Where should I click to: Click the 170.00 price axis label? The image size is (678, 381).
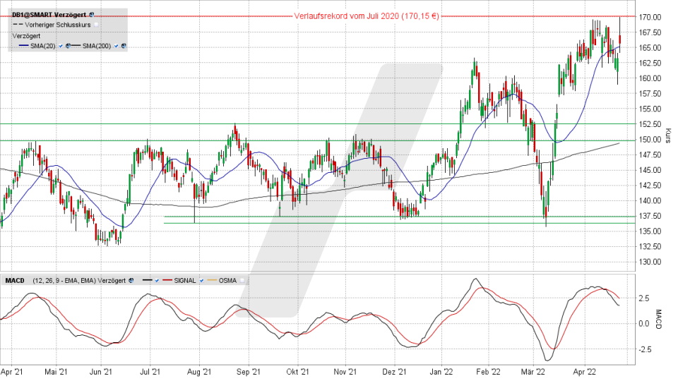coord(650,17)
